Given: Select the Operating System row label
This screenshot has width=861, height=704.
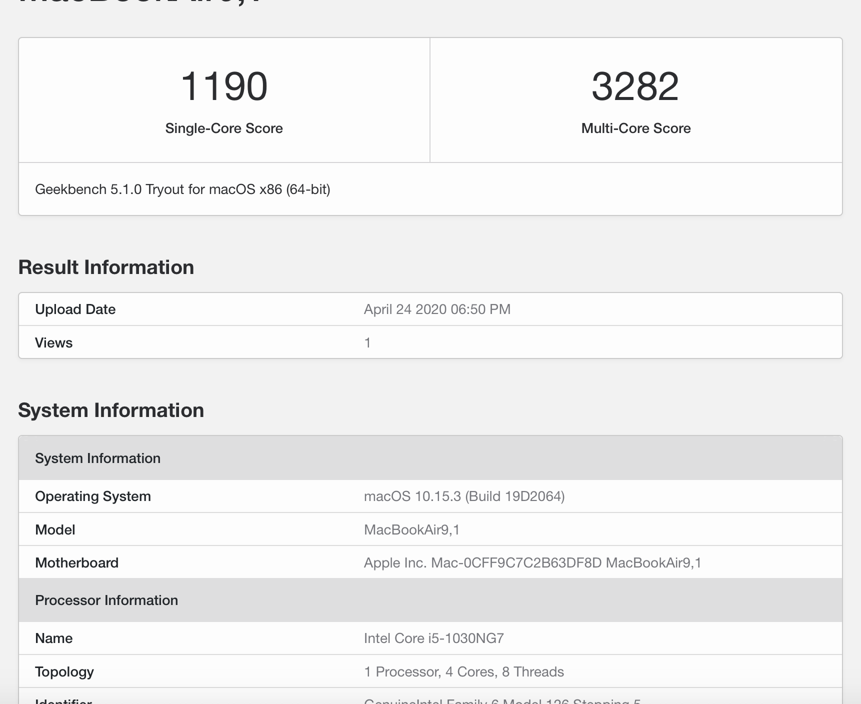Looking at the screenshot, I should (93, 496).
